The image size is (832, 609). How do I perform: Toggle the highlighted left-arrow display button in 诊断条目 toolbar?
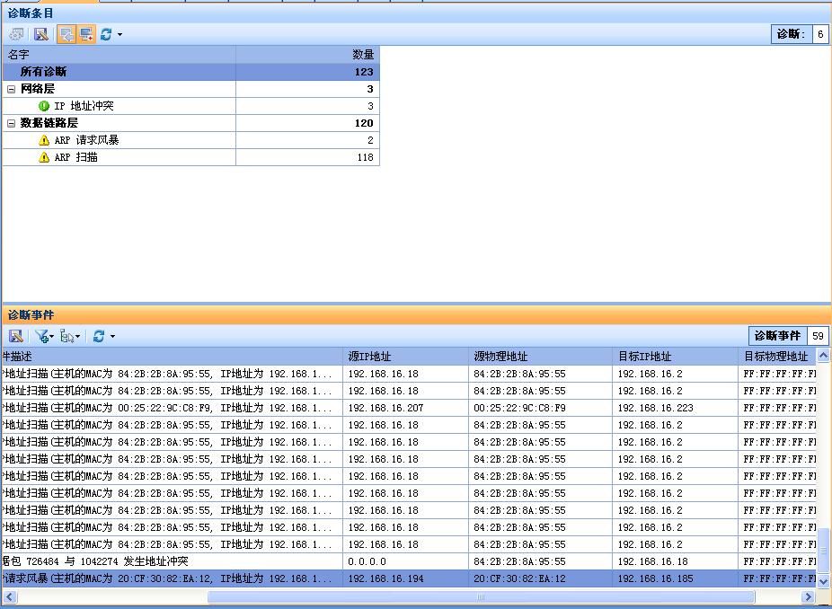(x=66, y=34)
